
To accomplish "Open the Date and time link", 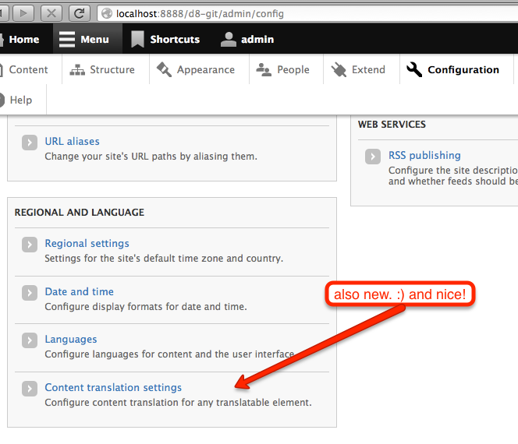I will pos(80,291).
